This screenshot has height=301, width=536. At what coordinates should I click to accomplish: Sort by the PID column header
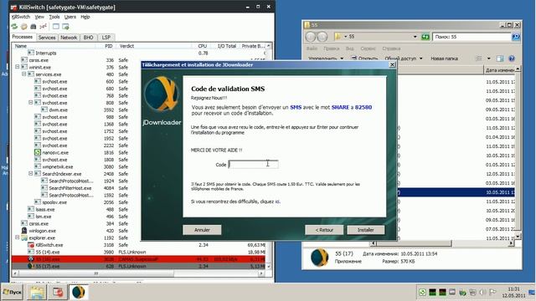[x=109, y=46]
